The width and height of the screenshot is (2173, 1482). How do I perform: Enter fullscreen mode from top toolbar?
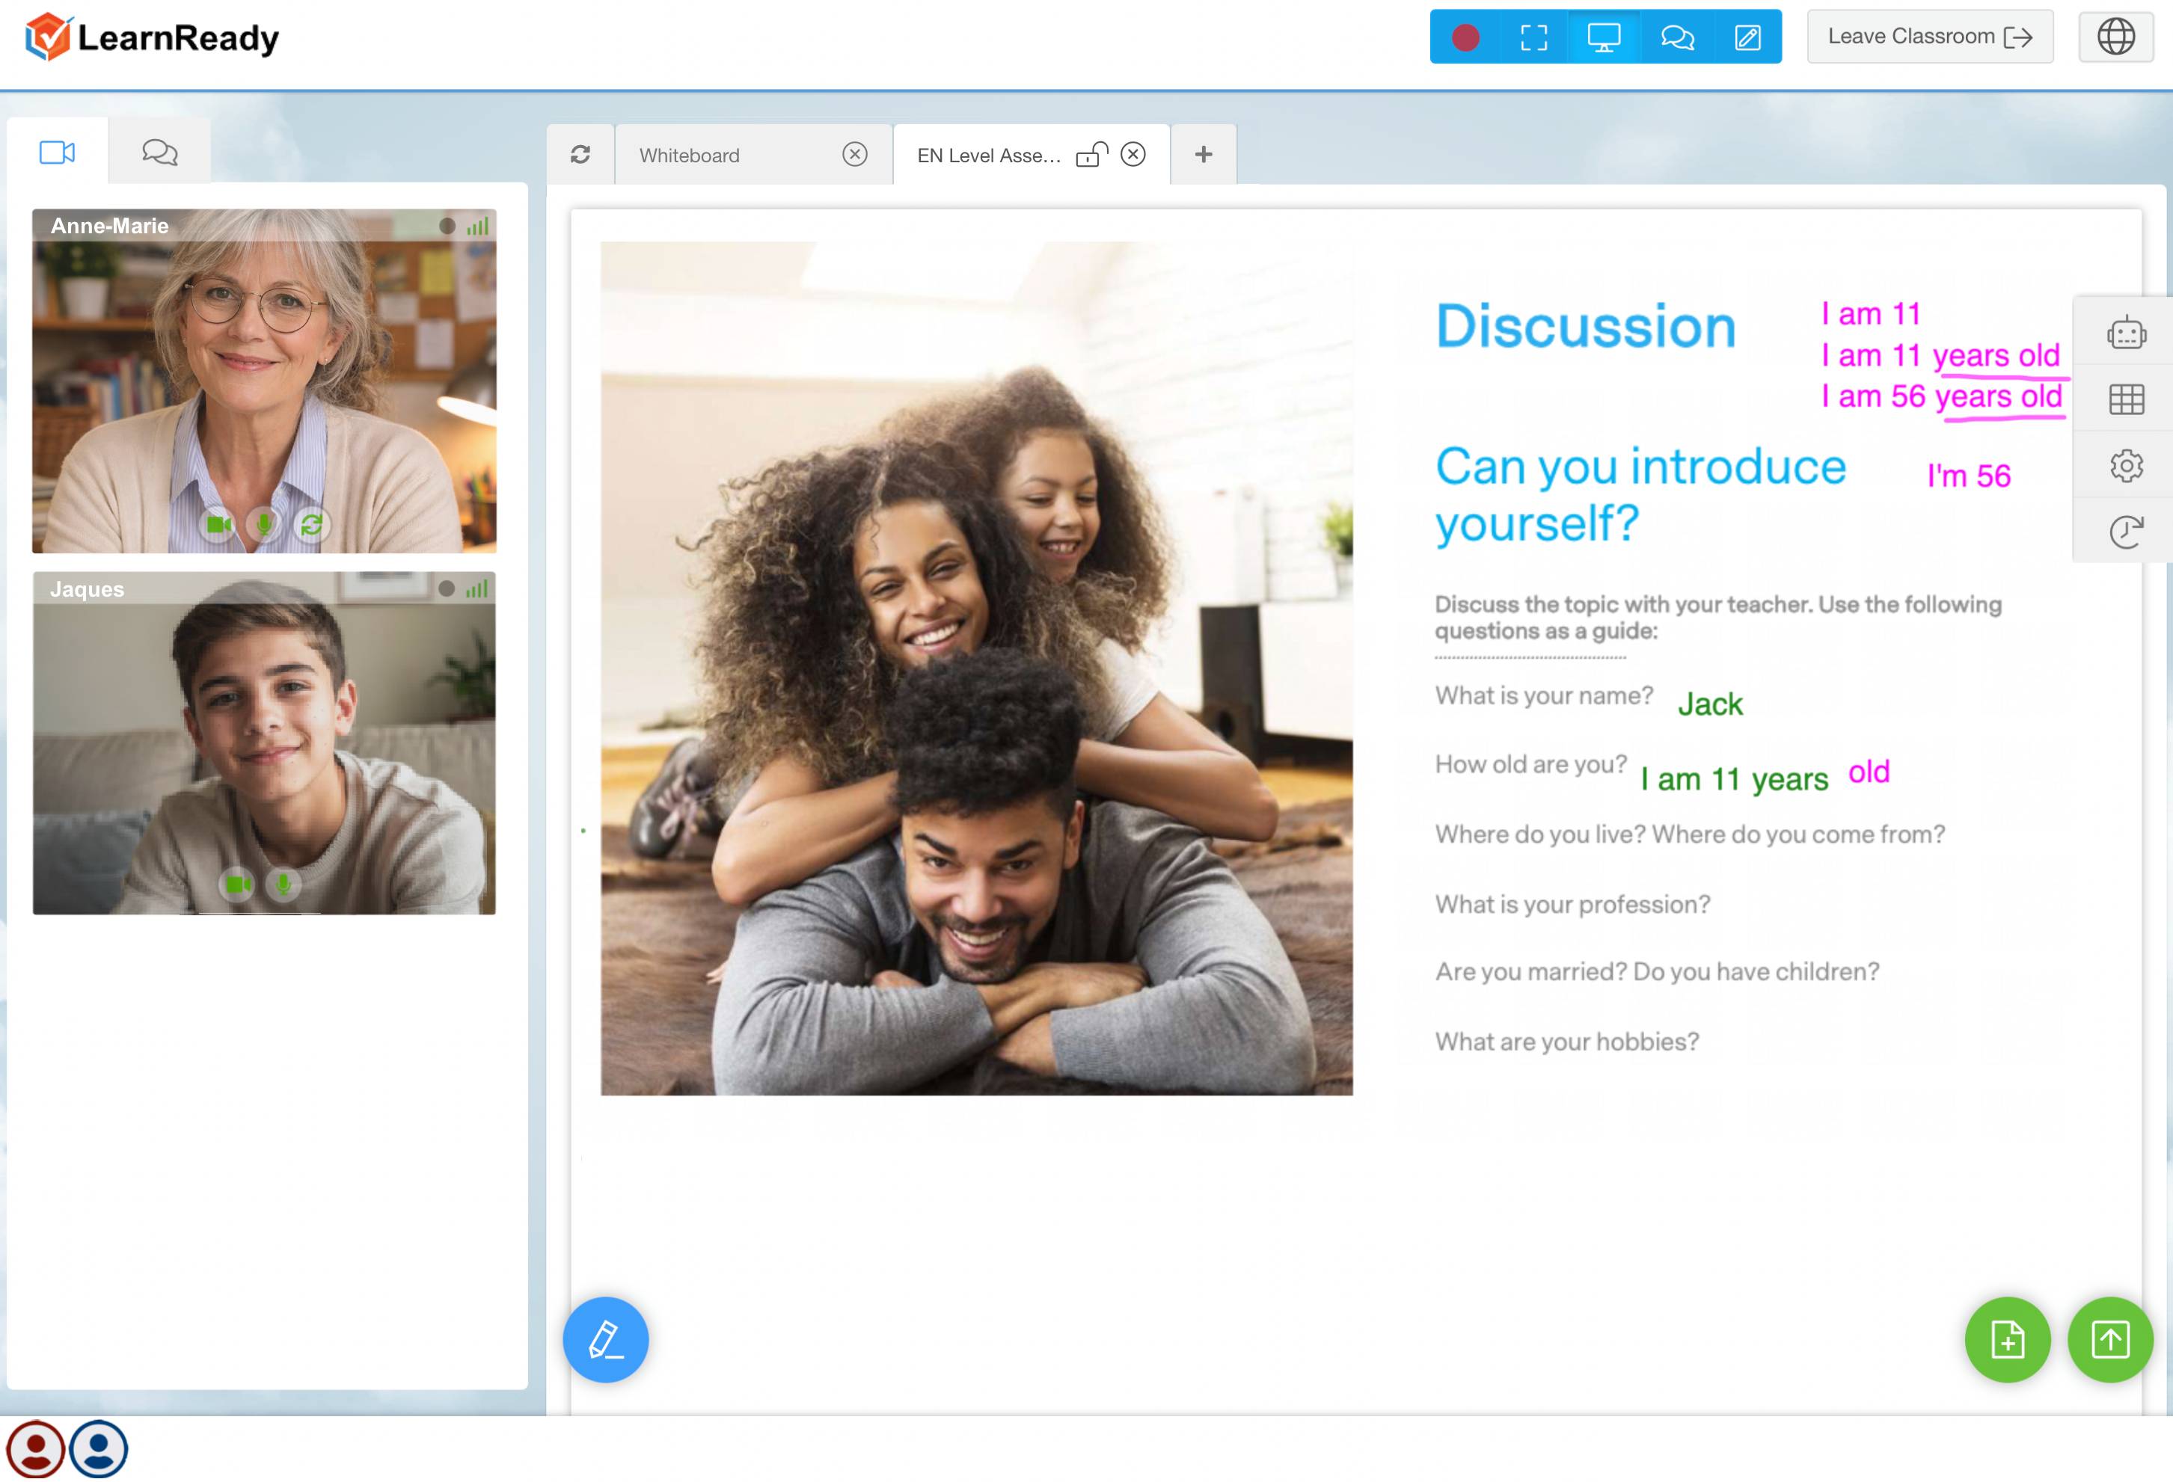1533,37
